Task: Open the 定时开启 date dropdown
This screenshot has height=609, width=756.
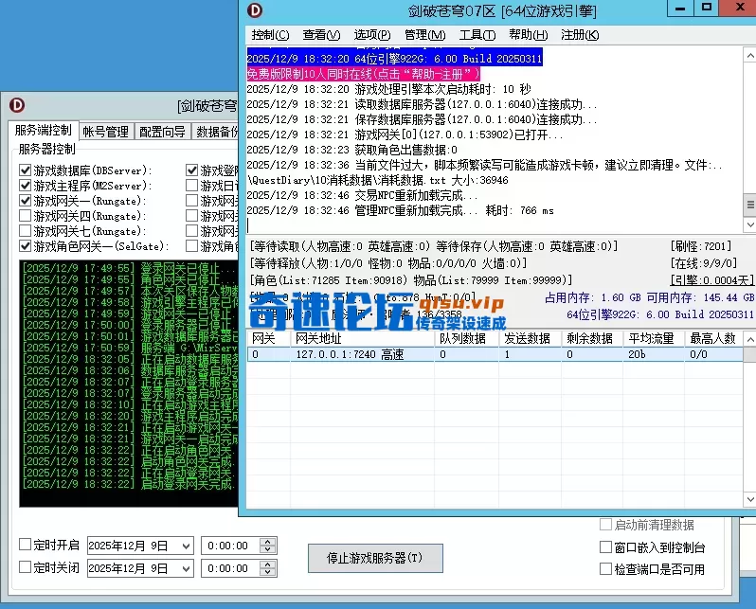Action: click(x=186, y=546)
